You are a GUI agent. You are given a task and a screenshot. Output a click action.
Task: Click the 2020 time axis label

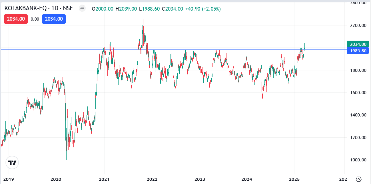coord(55,179)
